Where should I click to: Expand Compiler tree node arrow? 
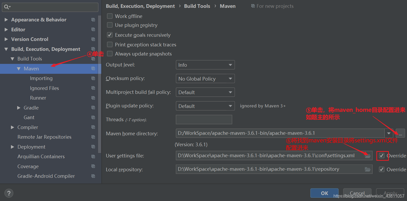[13, 127]
